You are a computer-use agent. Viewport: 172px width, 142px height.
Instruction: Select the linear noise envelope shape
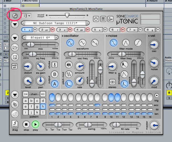pyautogui.click(x=124, y=74)
